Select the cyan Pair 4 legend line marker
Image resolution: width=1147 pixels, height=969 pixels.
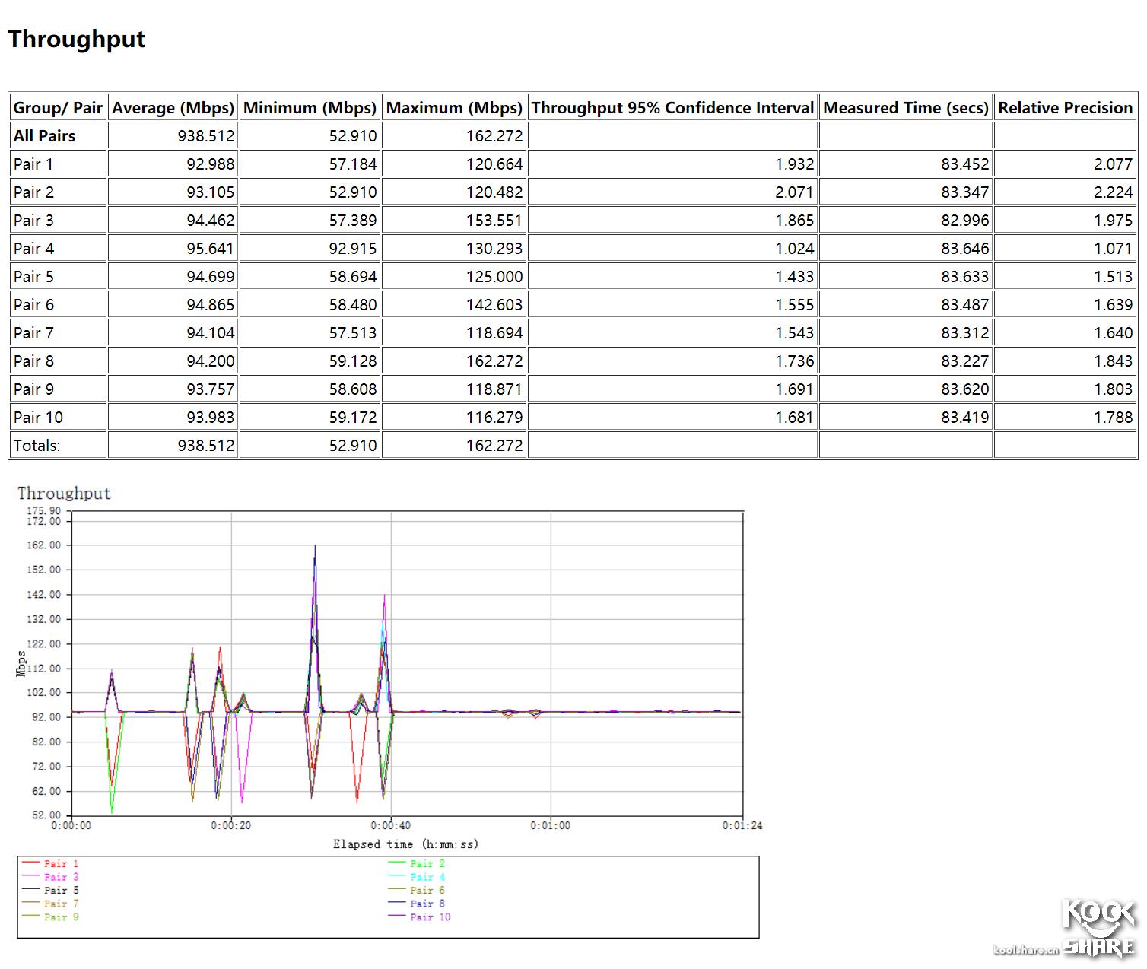[396, 877]
